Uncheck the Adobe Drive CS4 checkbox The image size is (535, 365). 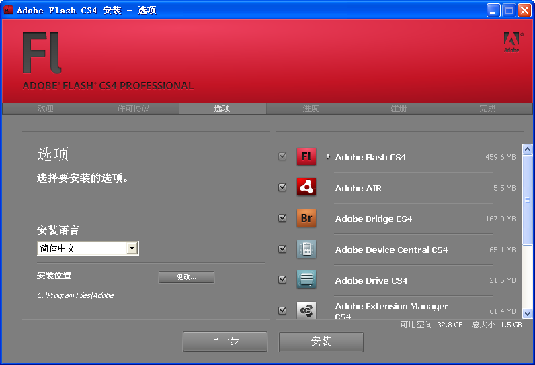pyautogui.click(x=282, y=280)
